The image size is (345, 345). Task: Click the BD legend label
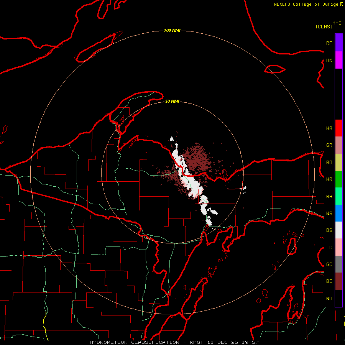pos(329,163)
